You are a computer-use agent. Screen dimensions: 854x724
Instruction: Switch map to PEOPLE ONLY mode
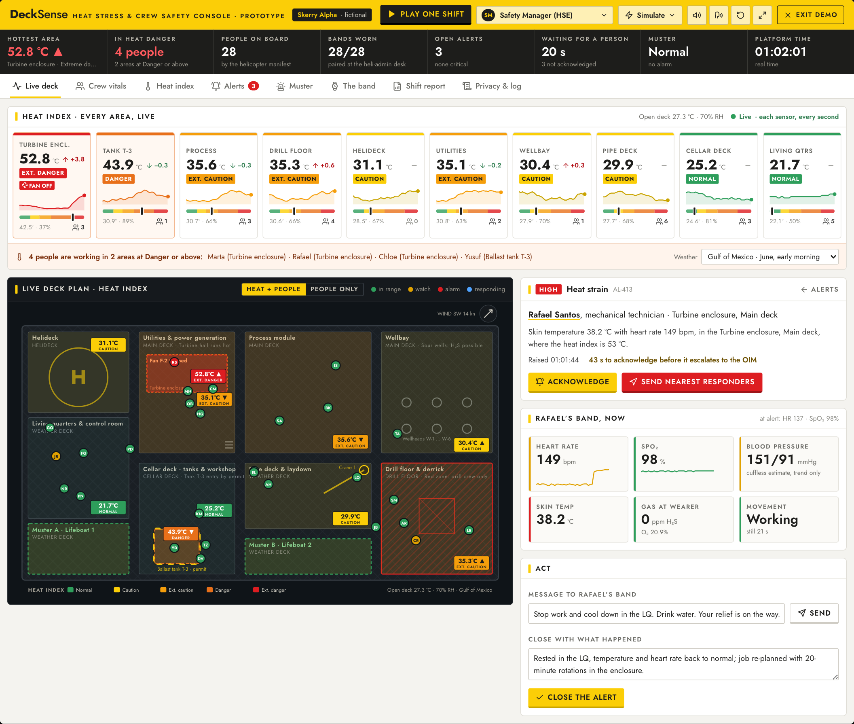point(334,289)
